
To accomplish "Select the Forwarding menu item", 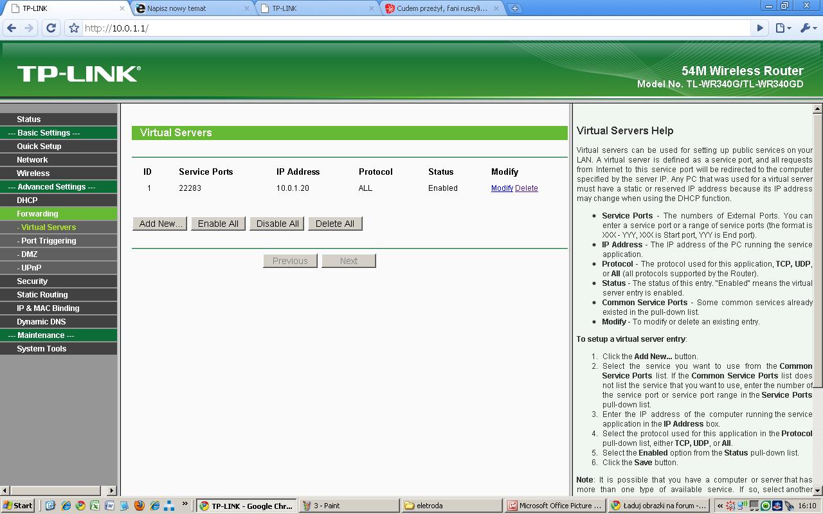I will pos(59,213).
